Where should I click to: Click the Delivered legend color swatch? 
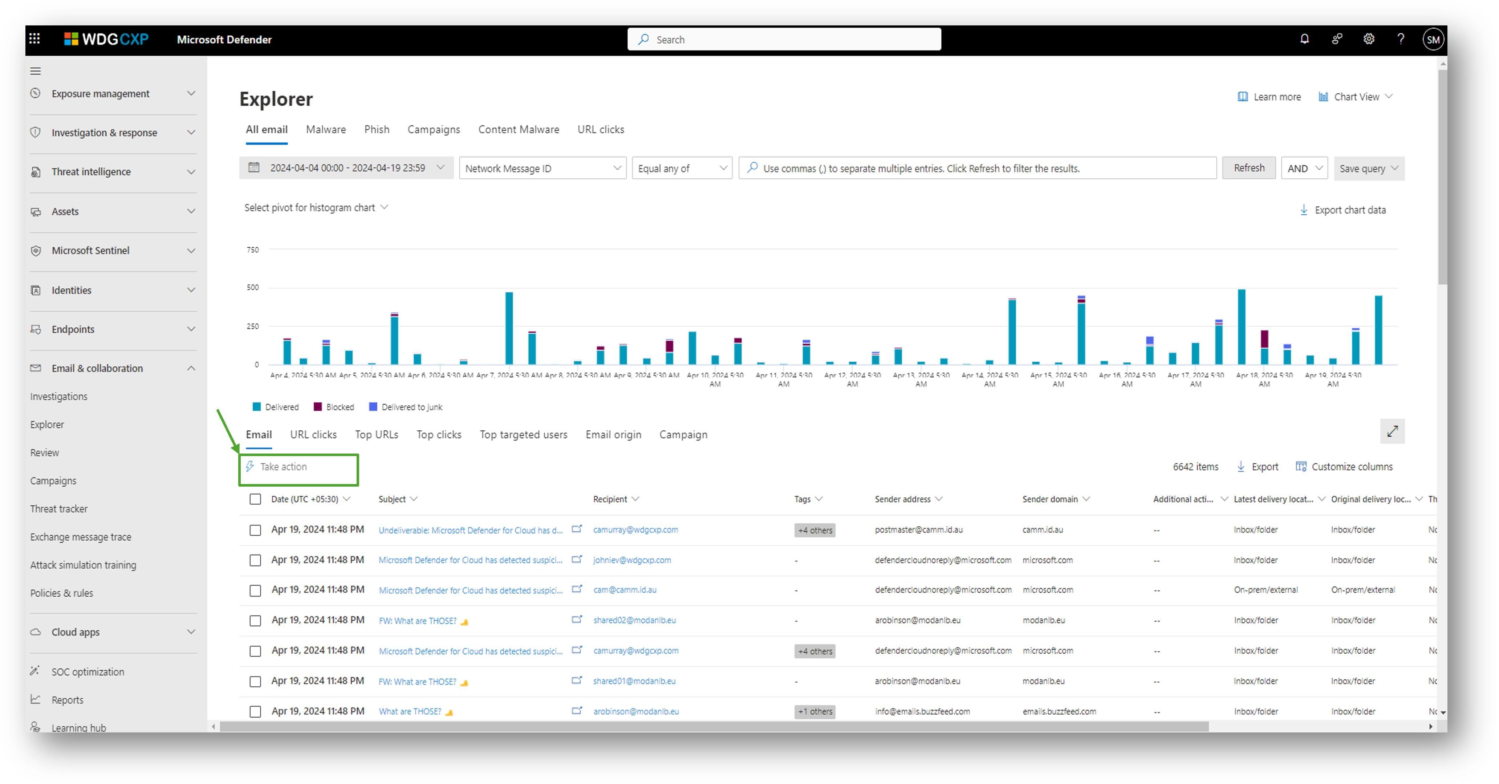tap(257, 407)
